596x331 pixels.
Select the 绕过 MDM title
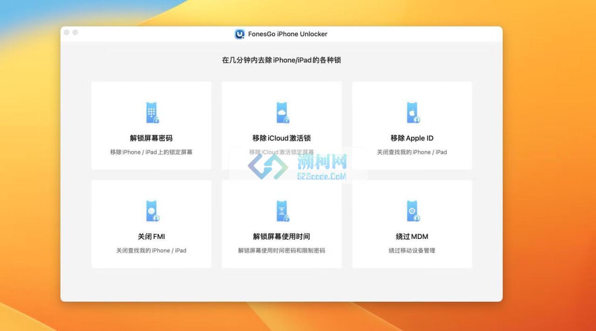(412, 237)
